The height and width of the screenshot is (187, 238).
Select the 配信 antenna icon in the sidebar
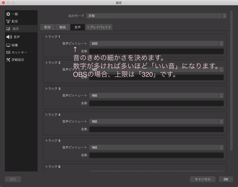point(8,21)
